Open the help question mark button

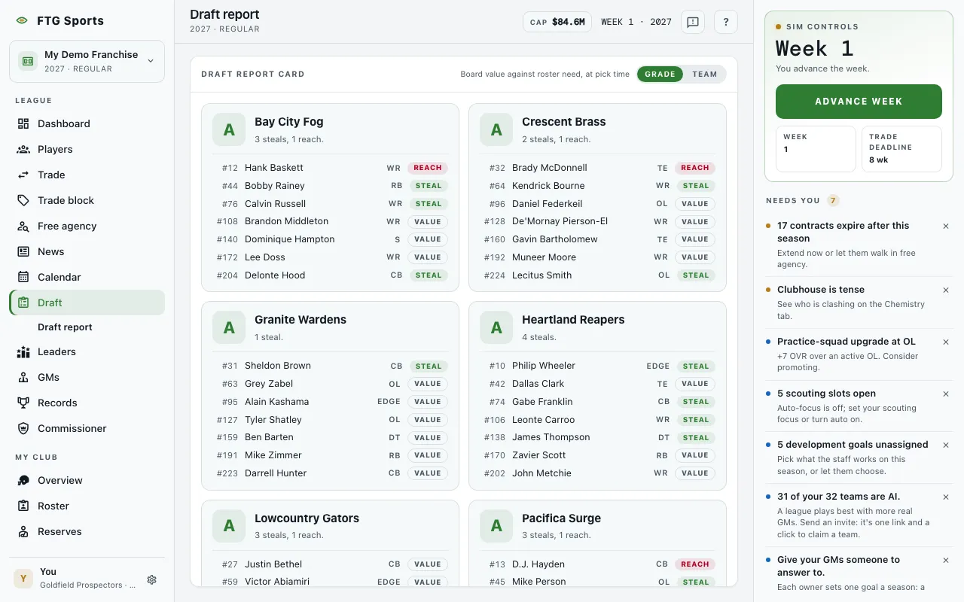point(726,22)
